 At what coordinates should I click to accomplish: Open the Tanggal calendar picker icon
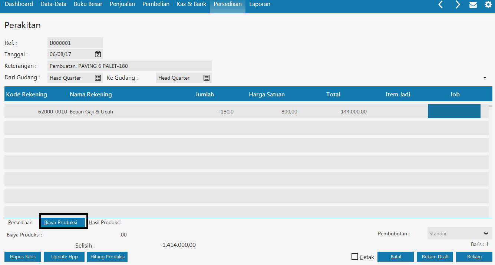pos(98,54)
